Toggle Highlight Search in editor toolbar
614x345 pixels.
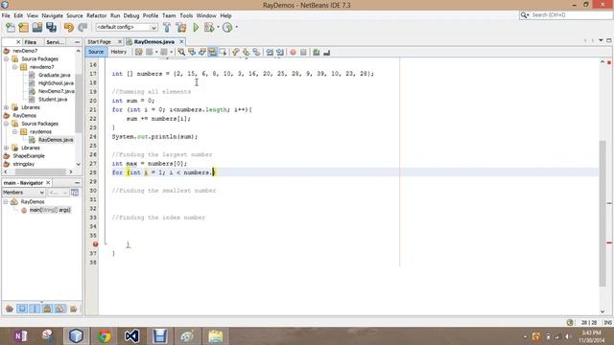[212, 52]
